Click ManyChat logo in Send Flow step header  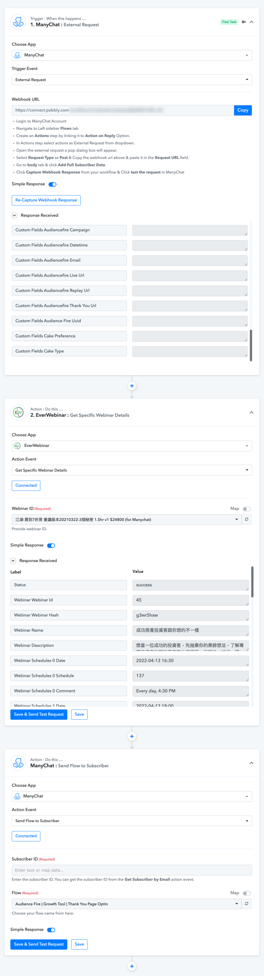click(18, 763)
